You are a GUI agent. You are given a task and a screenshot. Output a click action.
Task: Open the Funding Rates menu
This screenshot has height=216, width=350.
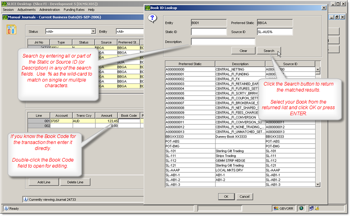(74, 10)
